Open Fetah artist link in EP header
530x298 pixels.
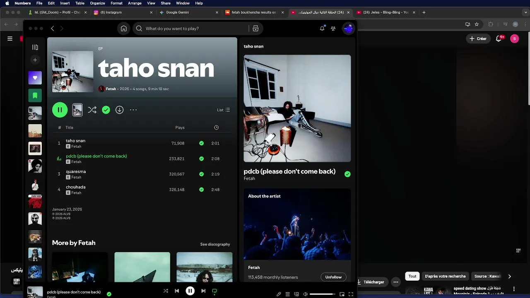111,89
